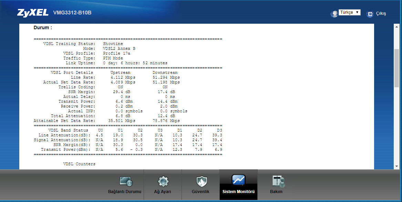Click the scrollbar up arrow

coord(396,26)
